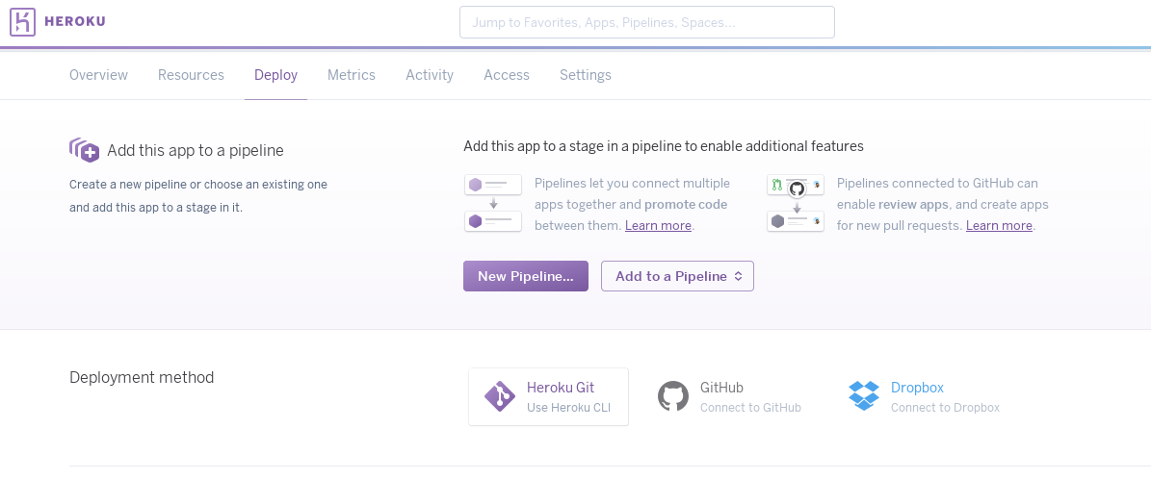The image size is (1151, 479).
Task: Select the Deploy tab
Action: [276, 75]
